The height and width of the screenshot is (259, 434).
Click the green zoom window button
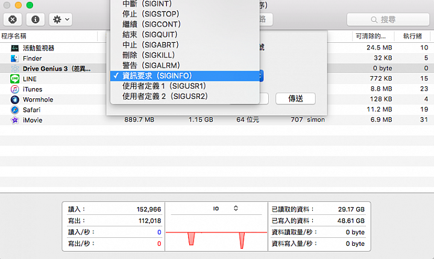(x=30, y=5)
